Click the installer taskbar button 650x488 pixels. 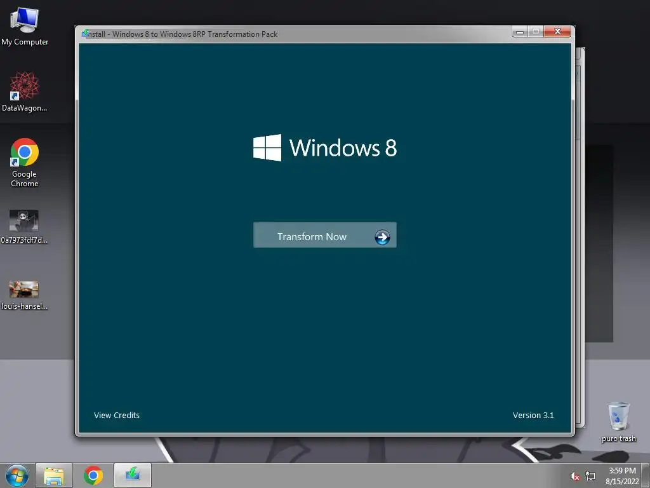[x=133, y=475]
